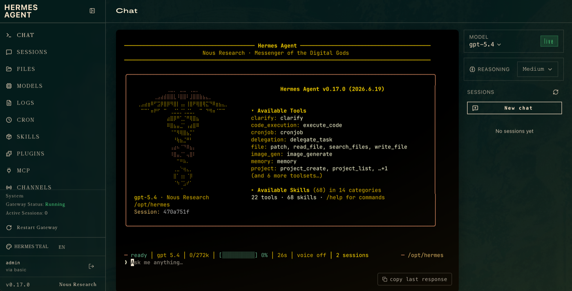Start a New chat

514,108
